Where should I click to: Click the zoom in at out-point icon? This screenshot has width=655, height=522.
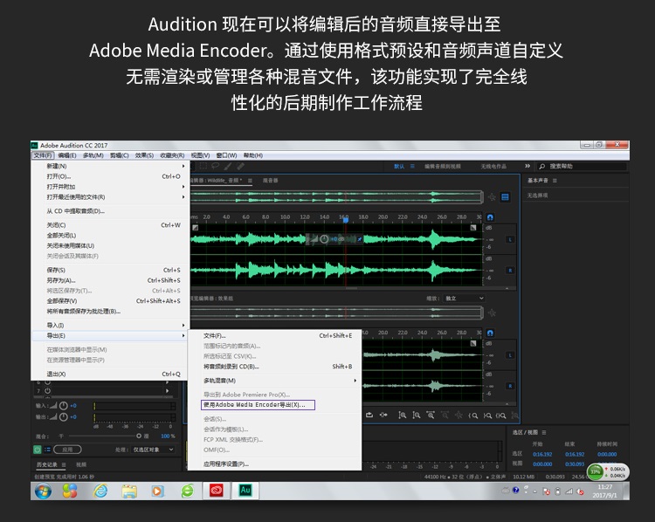pyautogui.click(x=487, y=416)
